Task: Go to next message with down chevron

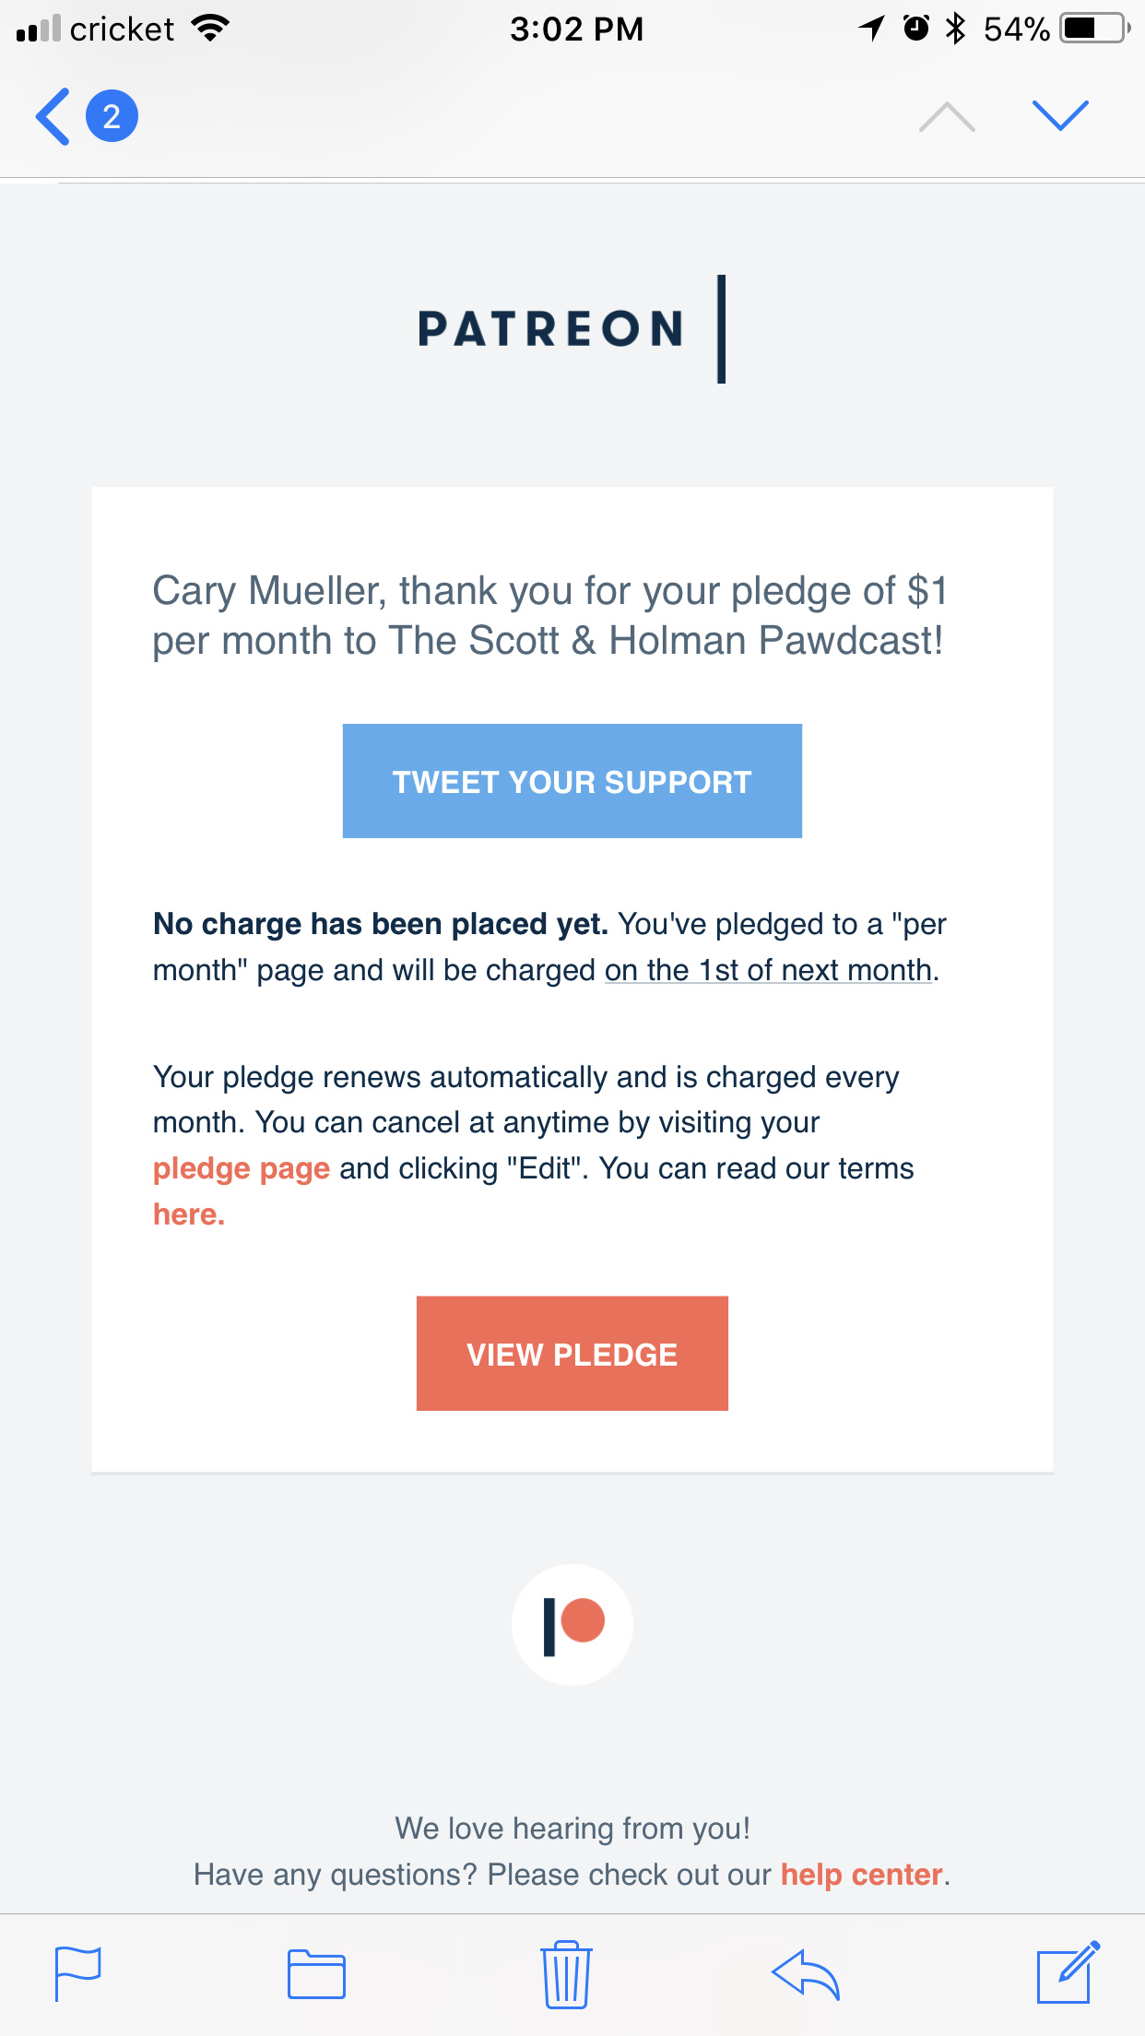Action: click(x=1060, y=115)
